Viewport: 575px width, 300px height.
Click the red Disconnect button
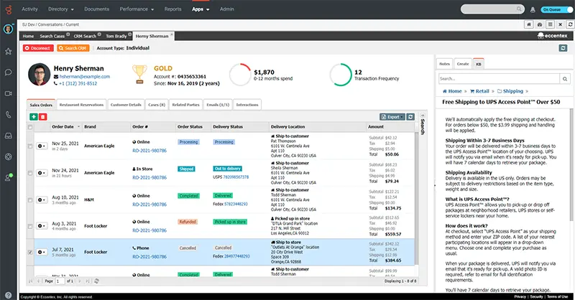pos(38,48)
